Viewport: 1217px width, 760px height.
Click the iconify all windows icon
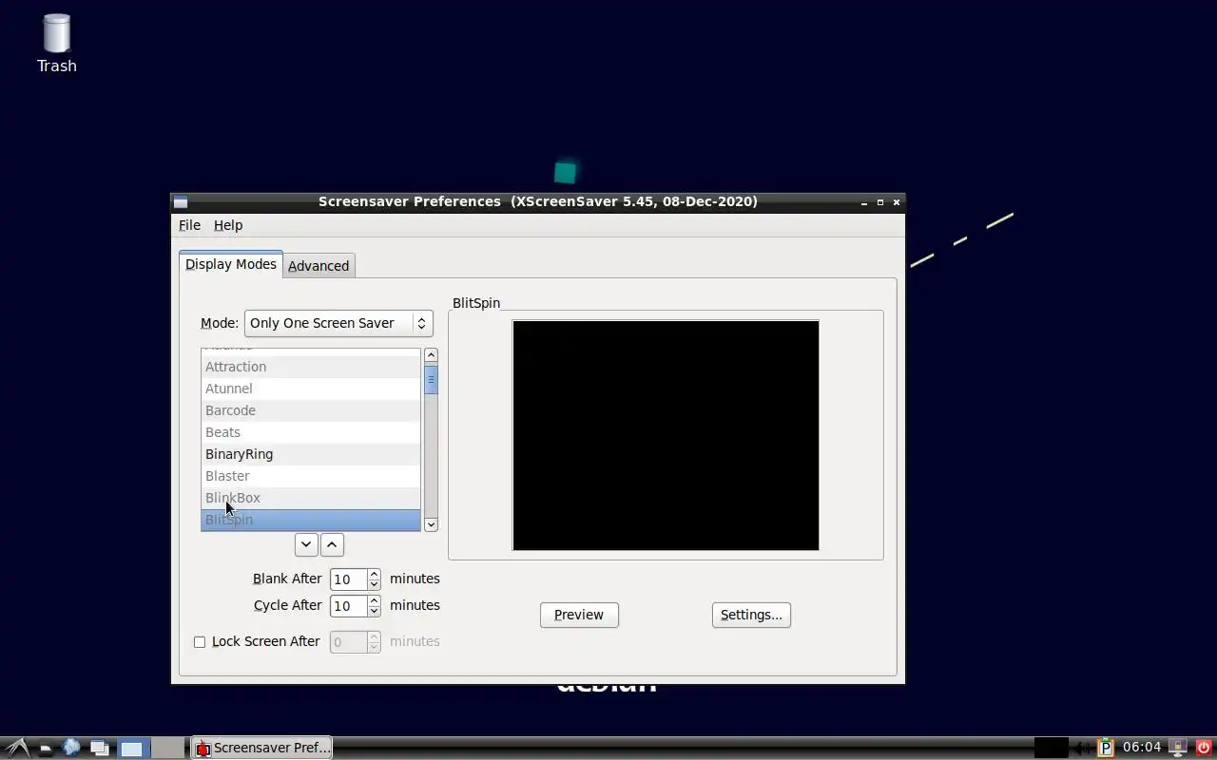point(99,748)
